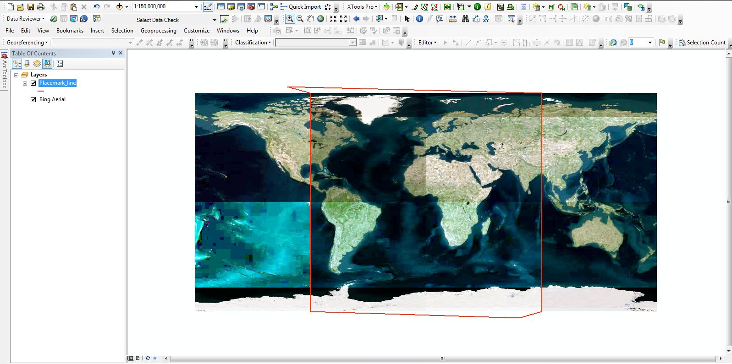Select the Bing Aerial layer name
732x364 pixels.
click(52, 99)
